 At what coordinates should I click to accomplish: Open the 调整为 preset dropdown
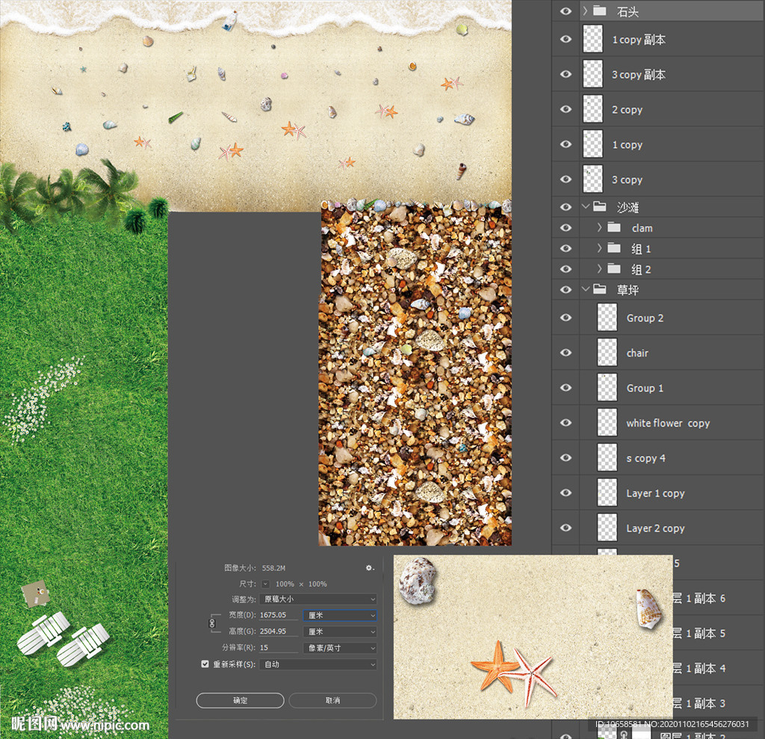(x=319, y=599)
